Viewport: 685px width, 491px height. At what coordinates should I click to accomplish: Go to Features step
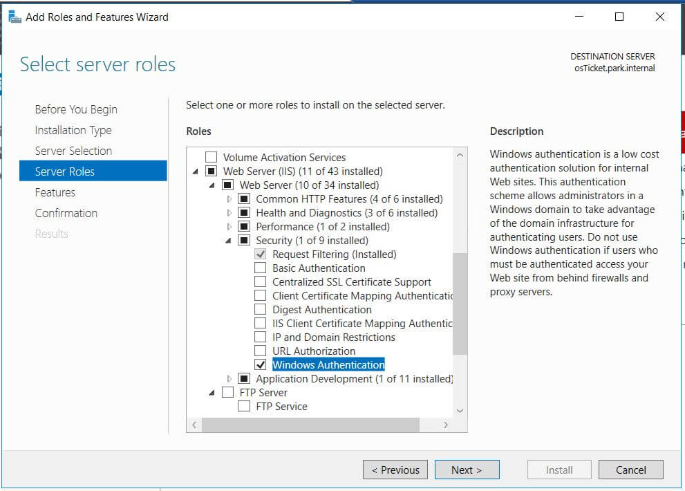[x=55, y=192]
